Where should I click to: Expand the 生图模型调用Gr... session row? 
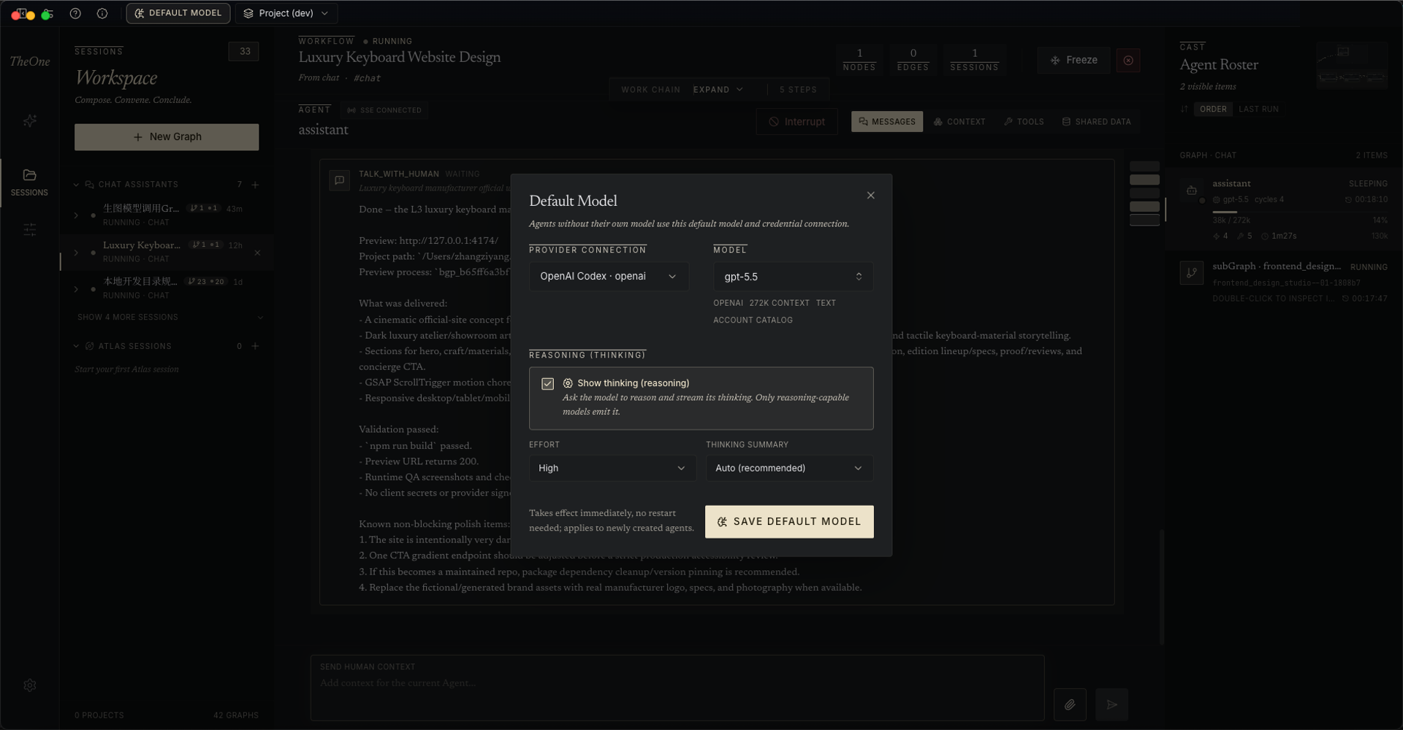pos(76,215)
